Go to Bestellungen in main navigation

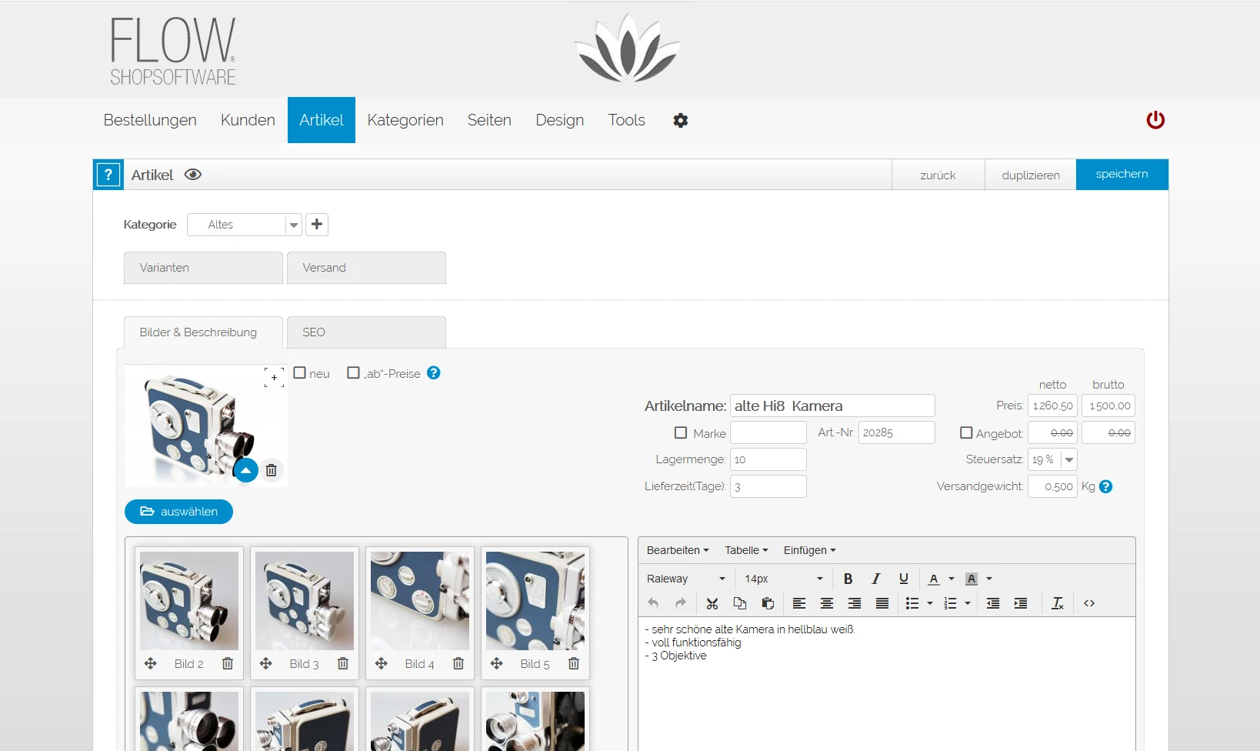click(x=150, y=120)
